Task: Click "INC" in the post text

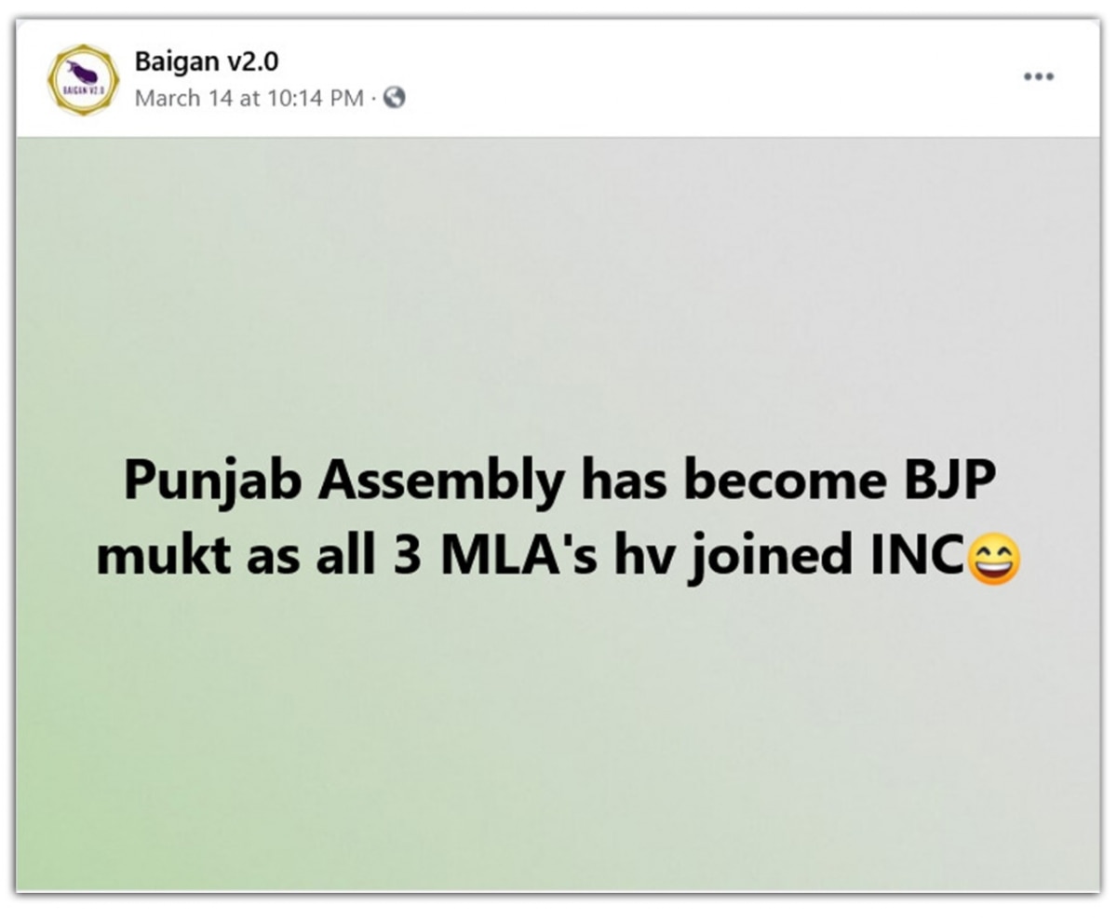Action: point(914,557)
